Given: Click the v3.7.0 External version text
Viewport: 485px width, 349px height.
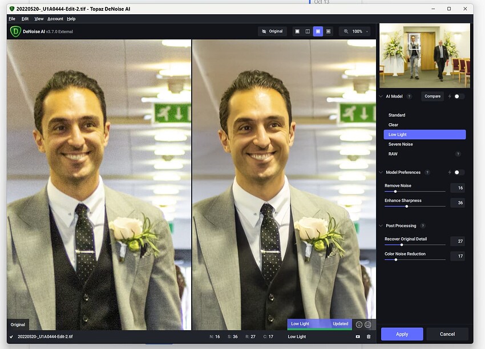Looking at the screenshot, I should (59, 31).
